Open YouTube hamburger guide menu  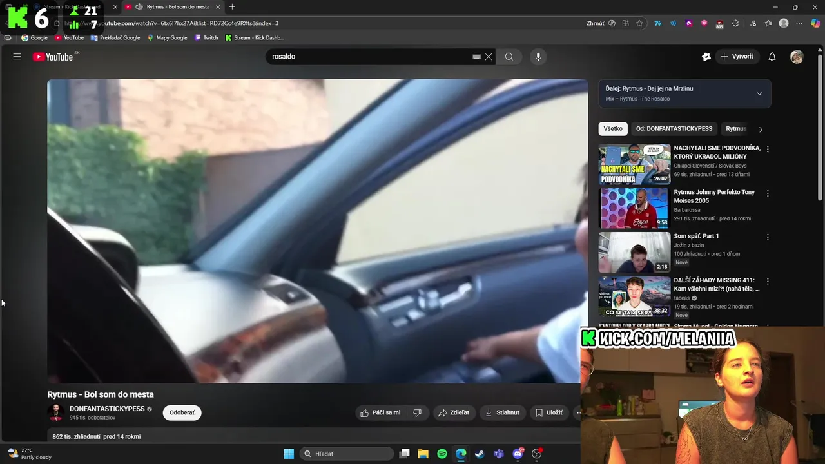17,57
